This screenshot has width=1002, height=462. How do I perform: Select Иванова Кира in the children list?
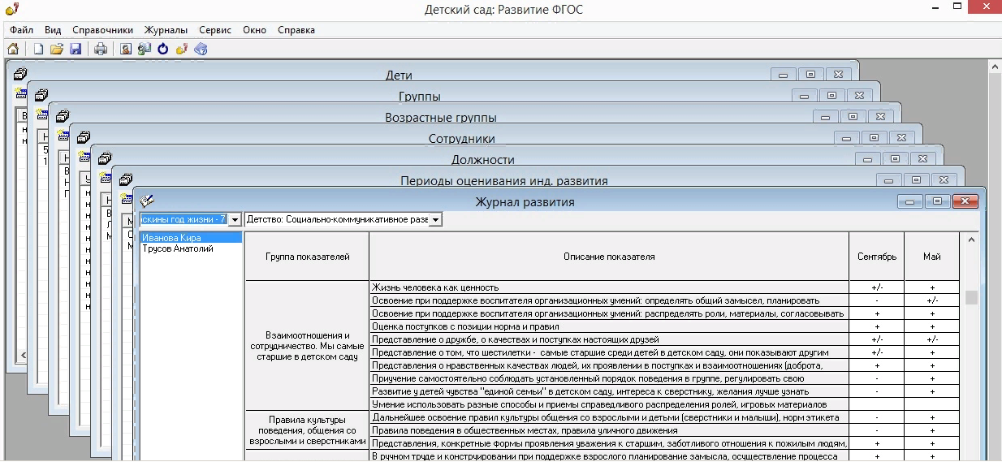[171, 238]
